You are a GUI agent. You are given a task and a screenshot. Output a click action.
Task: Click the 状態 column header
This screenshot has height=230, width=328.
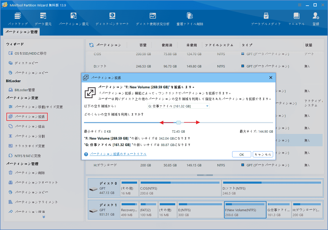tap(309, 45)
